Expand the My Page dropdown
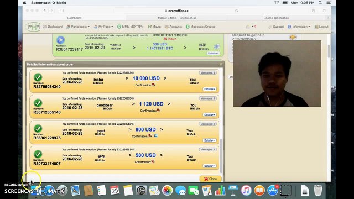This screenshot has height=199, width=354. click(103, 27)
